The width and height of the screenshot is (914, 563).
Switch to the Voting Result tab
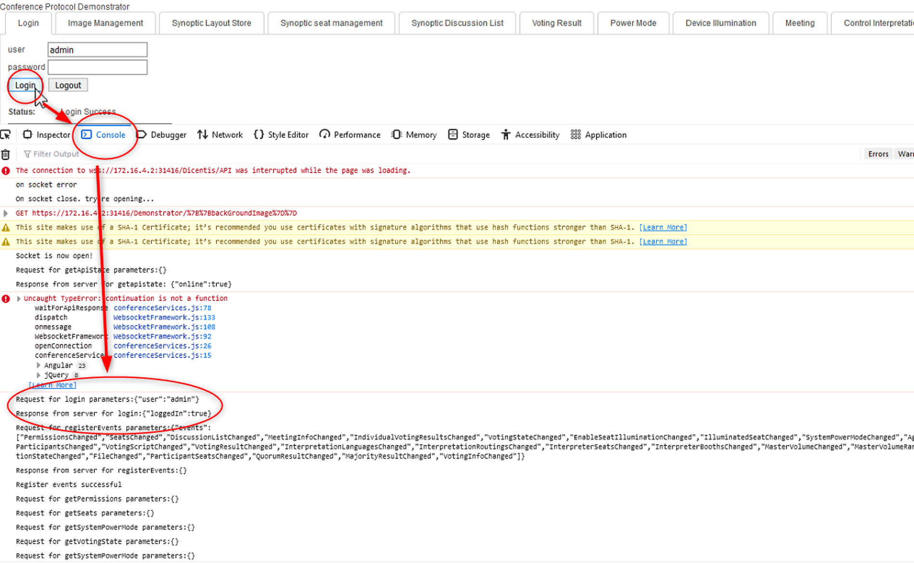tap(556, 23)
